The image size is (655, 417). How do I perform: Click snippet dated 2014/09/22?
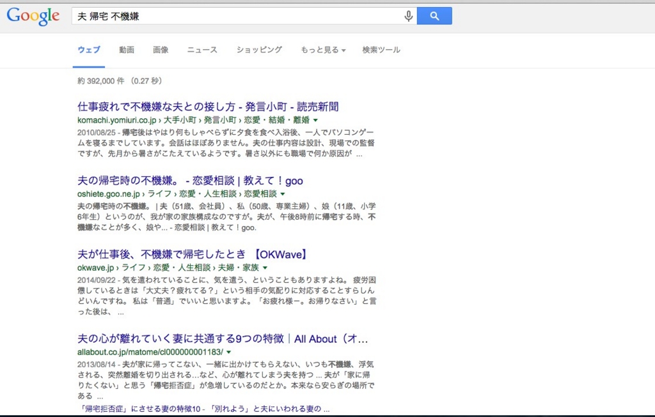(x=227, y=296)
